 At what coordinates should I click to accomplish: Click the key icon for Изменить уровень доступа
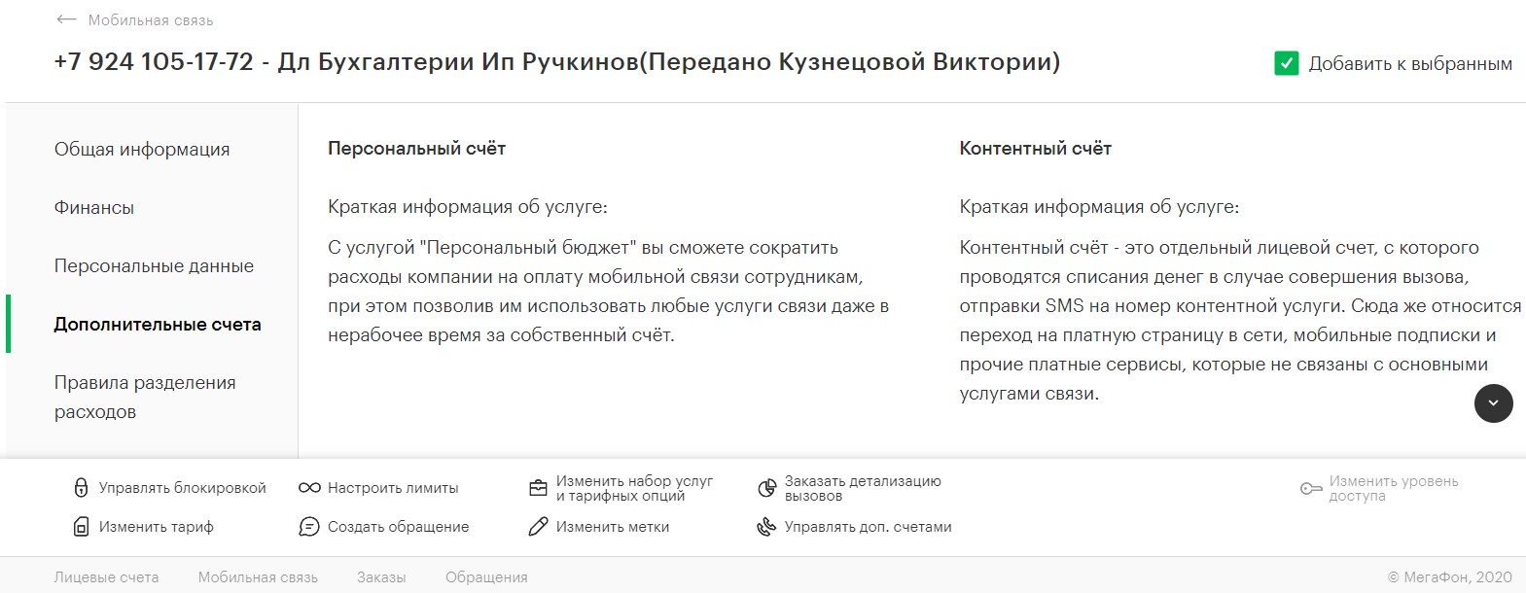pos(1311,488)
